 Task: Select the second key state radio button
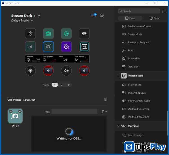coord(17,126)
